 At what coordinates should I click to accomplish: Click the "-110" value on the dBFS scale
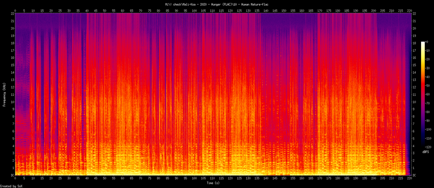[x=428, y=139]
